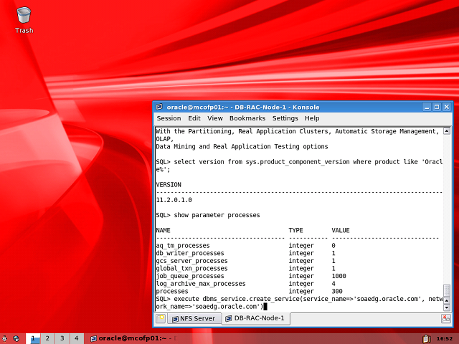The image size is (459, 344).
Task: Switch to the NFS Server tab
Action: (194, 318)
